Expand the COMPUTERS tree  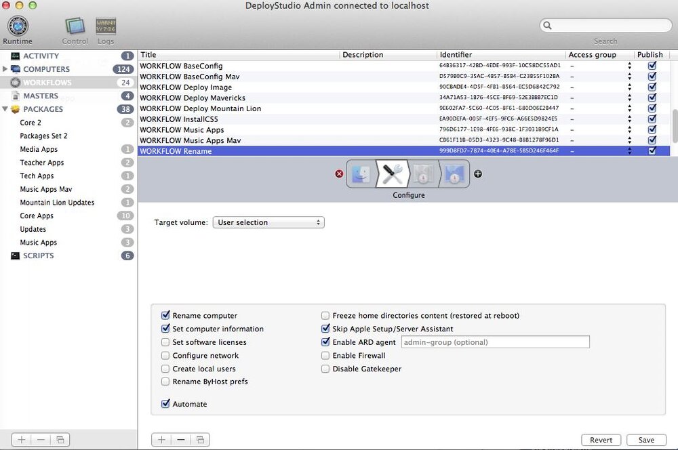pos(5,68)
